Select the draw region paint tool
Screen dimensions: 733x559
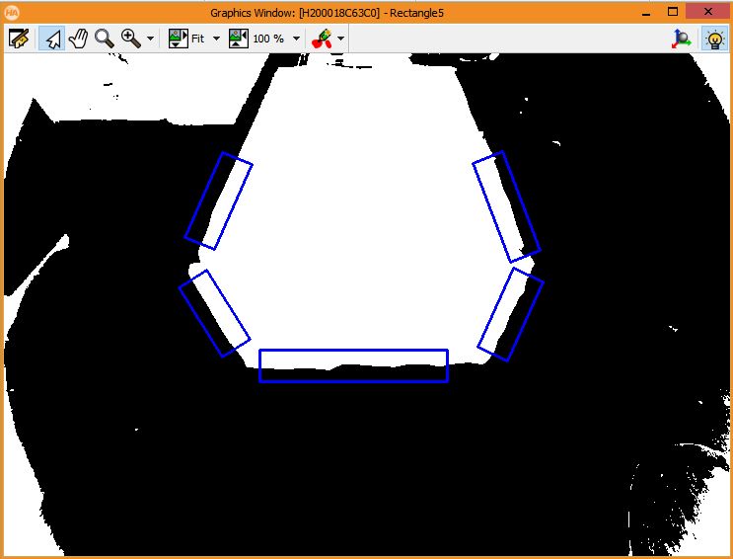tap(322, 39)
